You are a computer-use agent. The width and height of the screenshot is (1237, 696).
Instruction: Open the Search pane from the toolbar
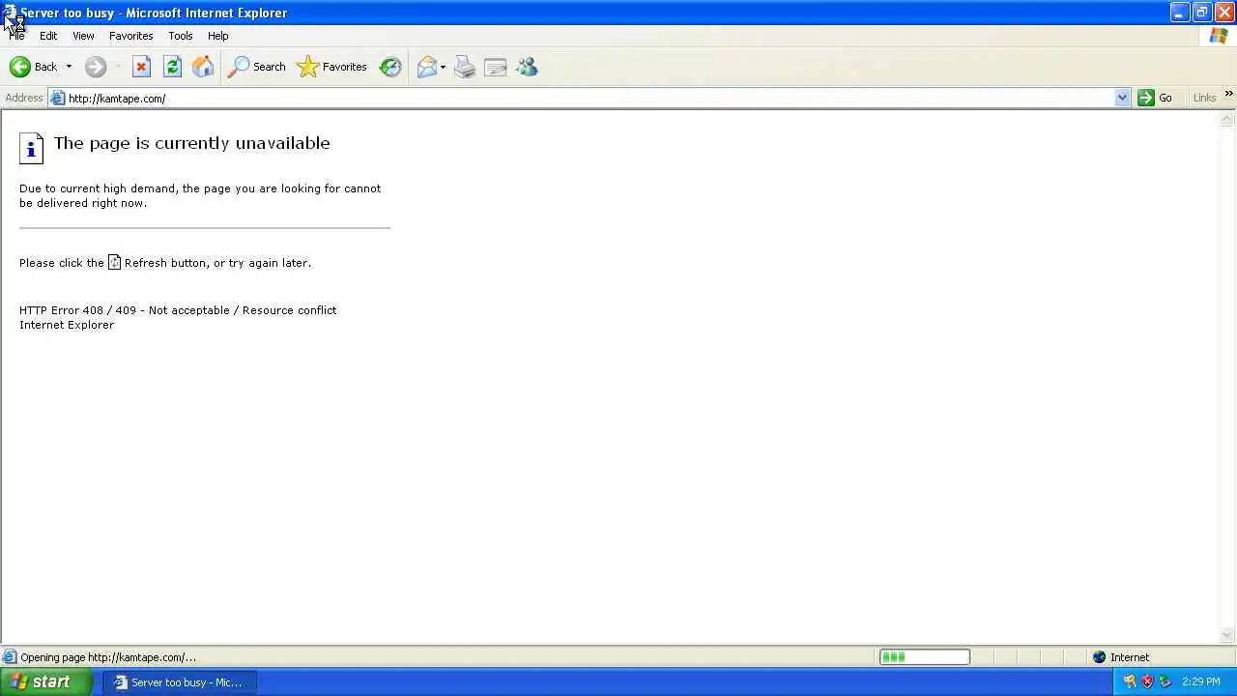point(257,67)
